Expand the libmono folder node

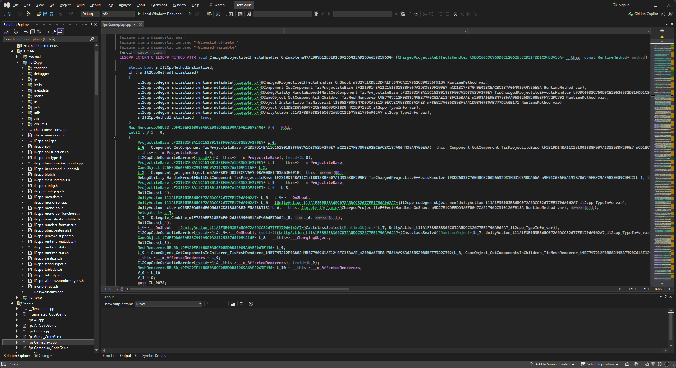click(x=17, y=298)
